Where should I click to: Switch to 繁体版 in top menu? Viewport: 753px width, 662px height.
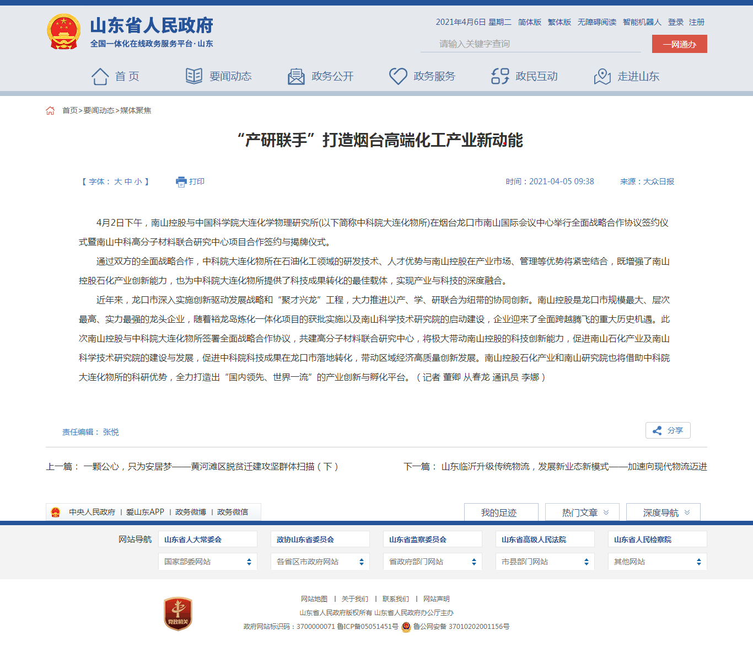click(x=559, y=22)
